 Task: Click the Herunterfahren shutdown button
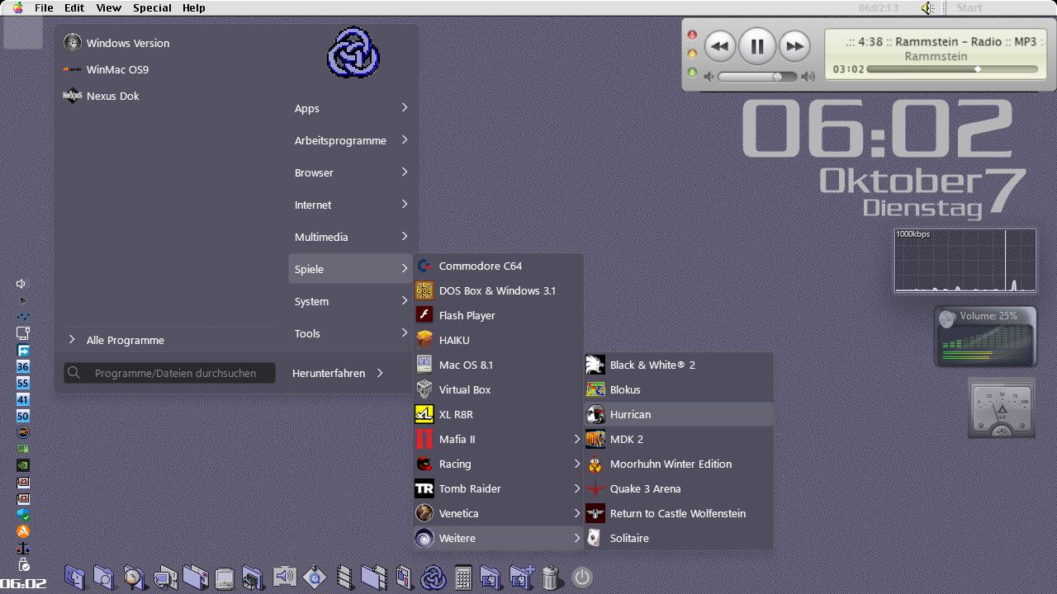point(329,373)
